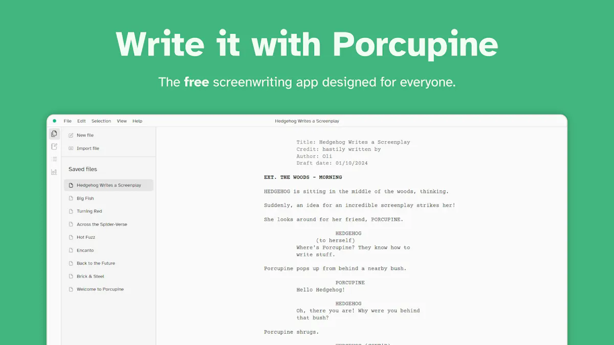Click line She looks around for her friend
Viewport: 614px width, 345px height.
[x=334, y=220]
